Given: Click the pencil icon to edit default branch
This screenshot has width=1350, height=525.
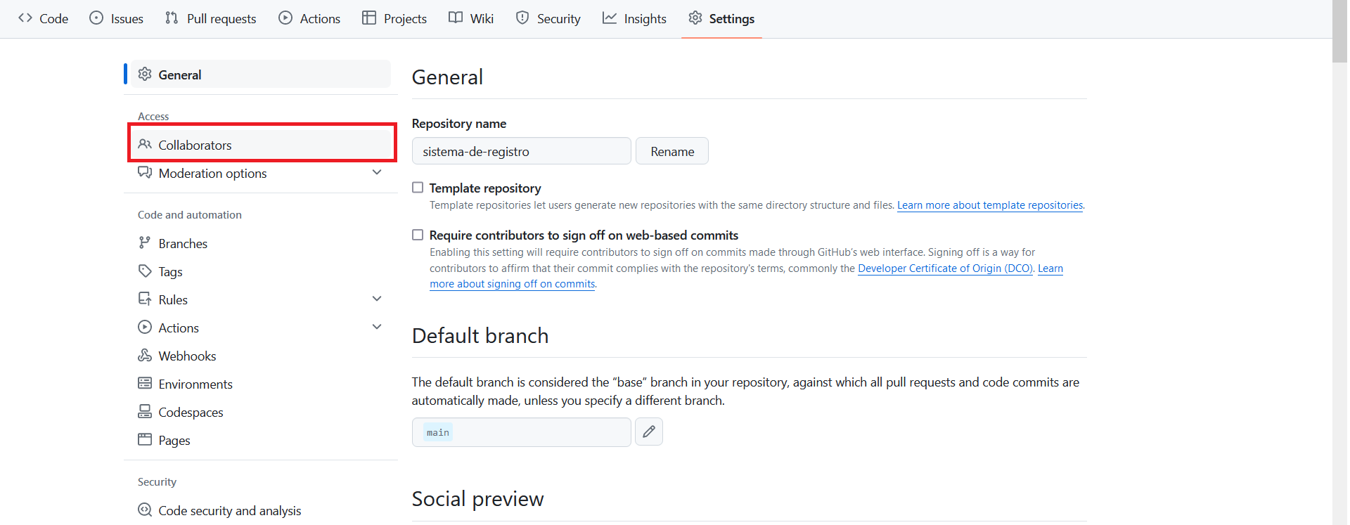Looking at the screenshot, I should (x=649, y=432).
